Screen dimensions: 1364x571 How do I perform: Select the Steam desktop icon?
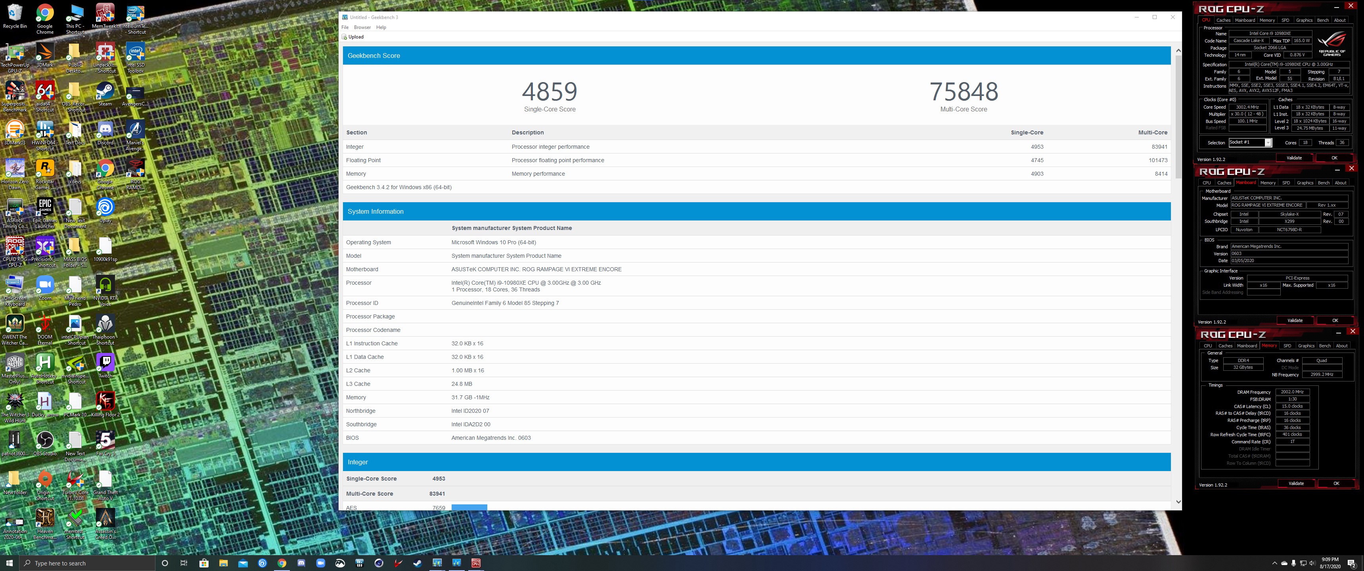105,94
